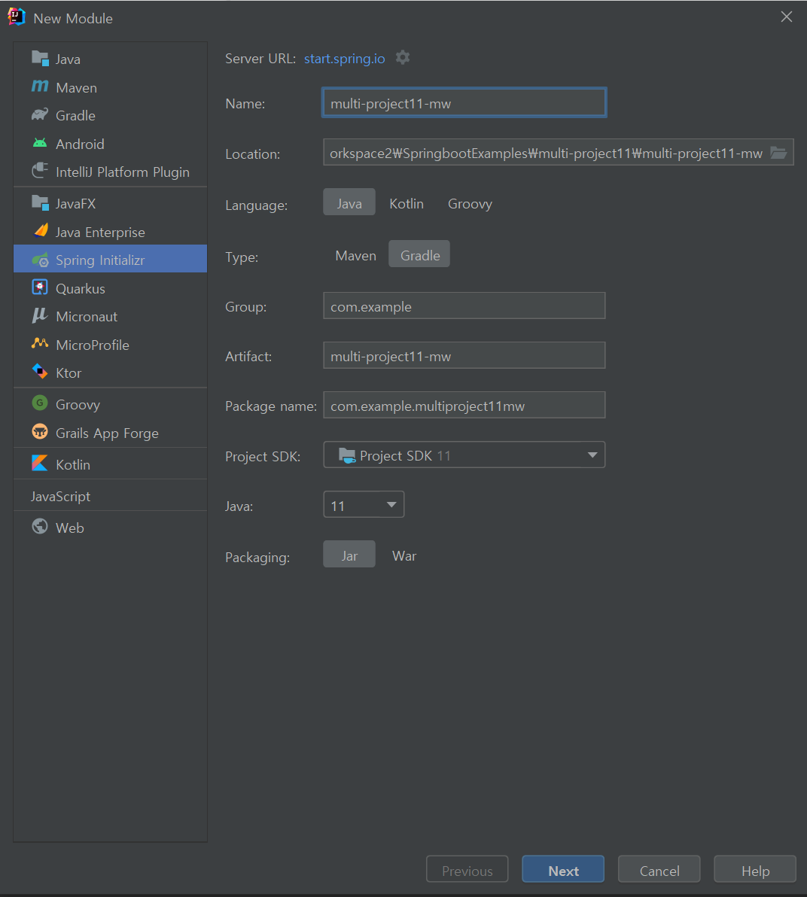Switch project Type to Maven

click(355, 255)
